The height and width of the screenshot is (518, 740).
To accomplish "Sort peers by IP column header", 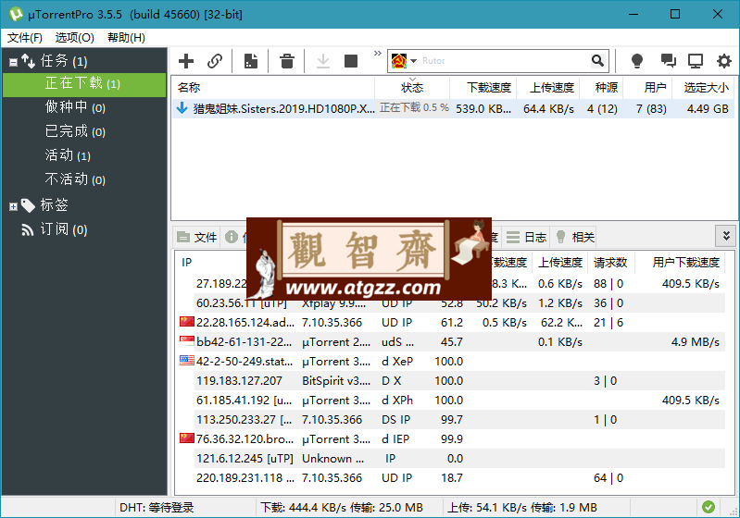I will 186,263.
